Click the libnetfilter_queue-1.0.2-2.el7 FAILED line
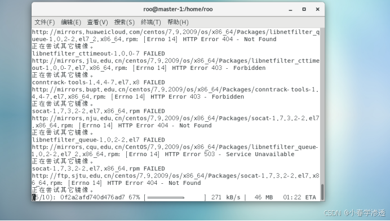 point(99,140)
